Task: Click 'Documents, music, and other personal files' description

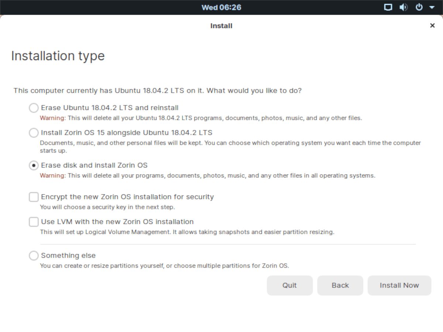Action: [230, 146]
